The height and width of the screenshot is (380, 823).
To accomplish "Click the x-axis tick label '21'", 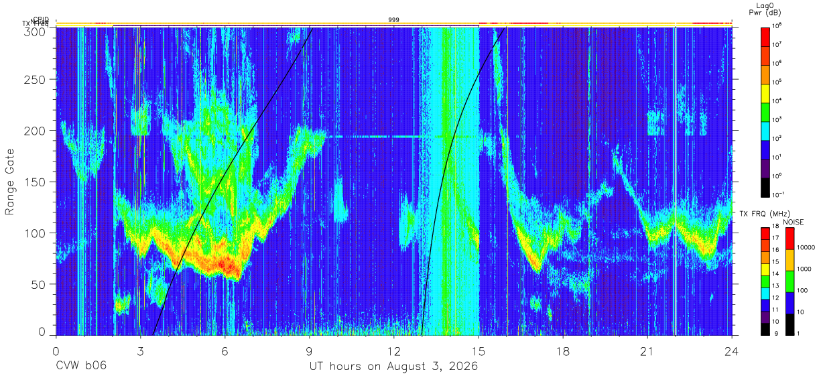I will click(647, 351).
